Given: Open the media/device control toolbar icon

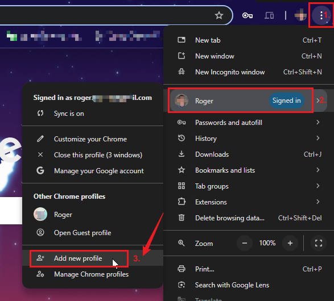Looking at the screenshot, I should [x=269, y=15].
